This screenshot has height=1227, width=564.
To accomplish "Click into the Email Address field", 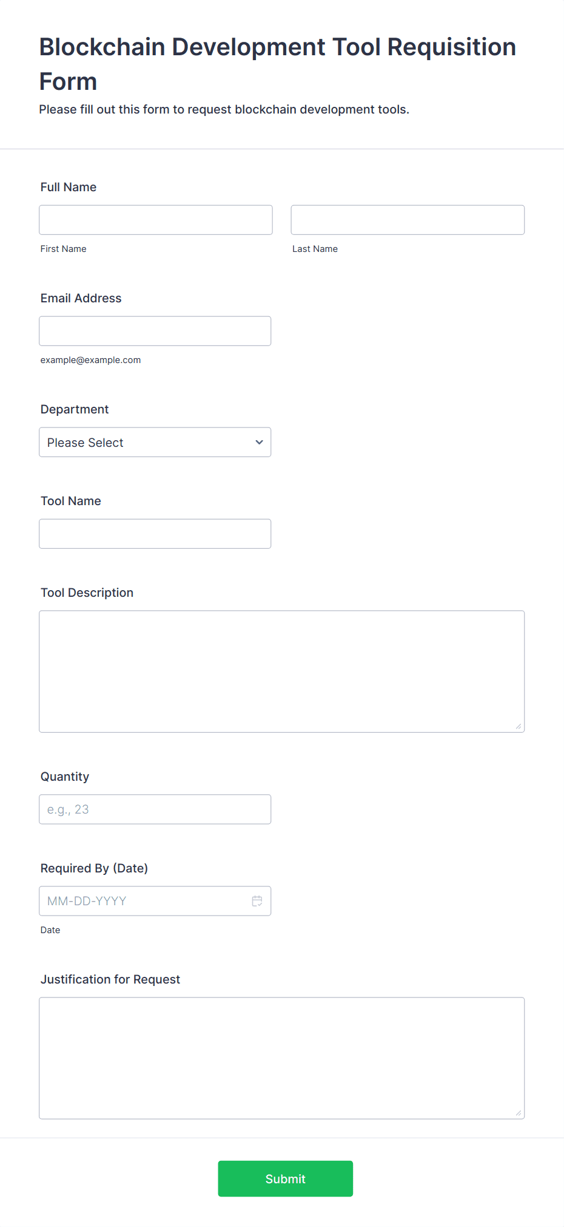I will pyautogui.click(x=155, y=331).
